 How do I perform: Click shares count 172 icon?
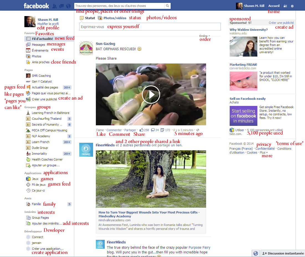[x=165, y=130]
